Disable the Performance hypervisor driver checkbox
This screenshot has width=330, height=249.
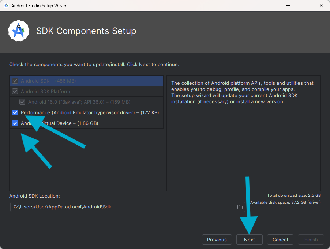click(15, 112)
